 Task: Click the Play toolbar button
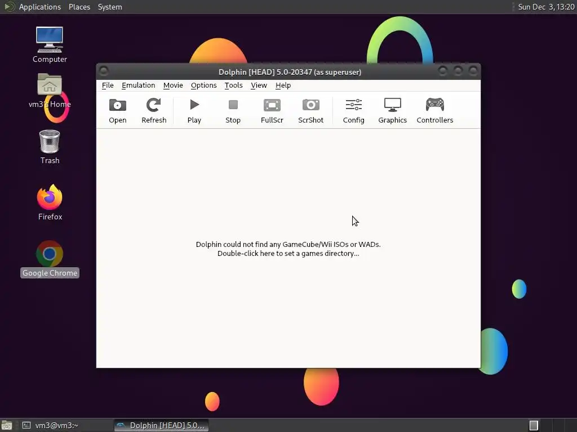[x=194, y=111]
